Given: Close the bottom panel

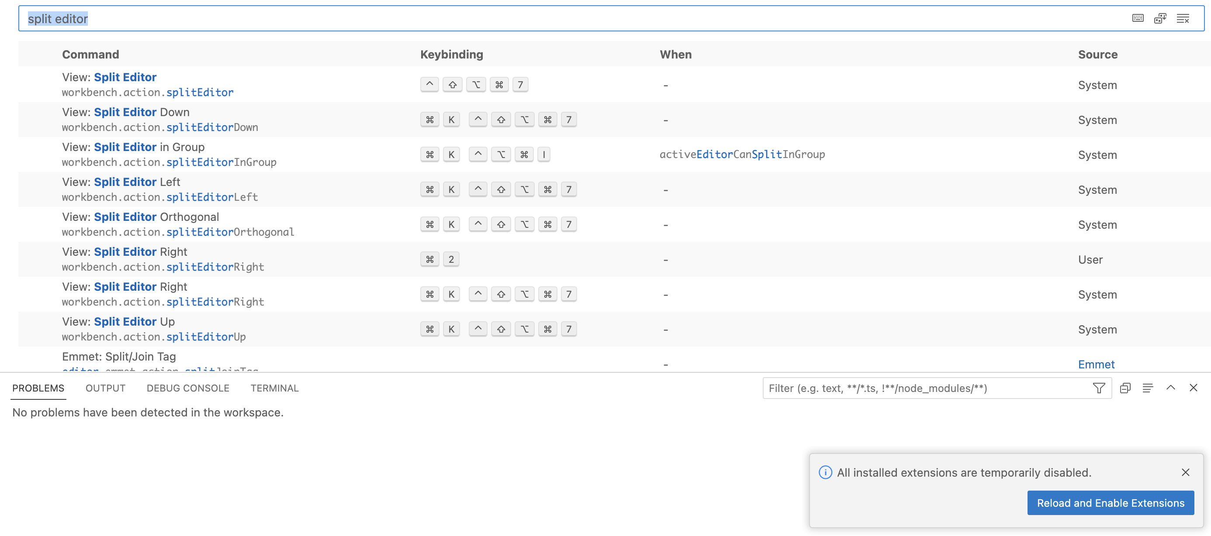Looking at the screenshot, I should coord(1193,388).
